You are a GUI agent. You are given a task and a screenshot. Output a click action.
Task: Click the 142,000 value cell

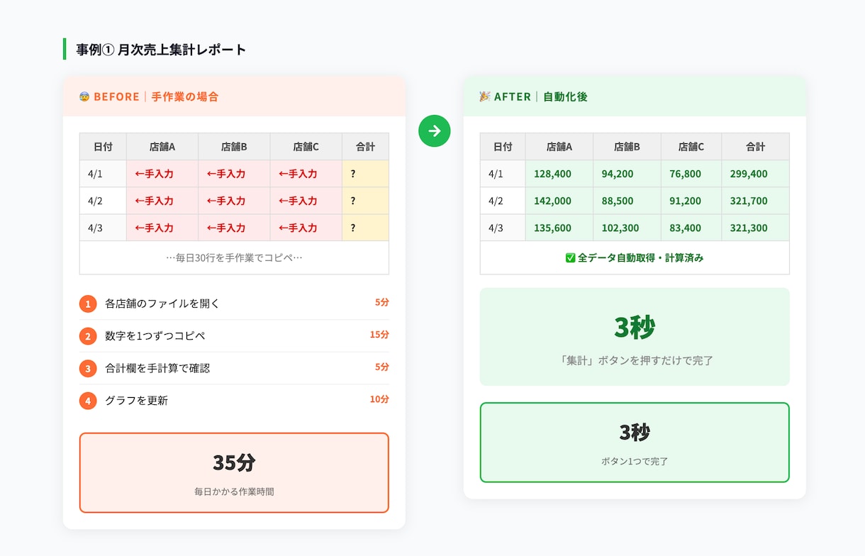point(559,201)
